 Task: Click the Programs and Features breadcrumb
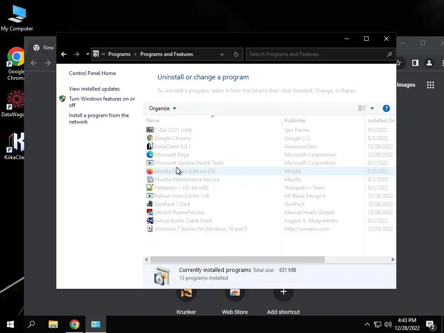166,54
